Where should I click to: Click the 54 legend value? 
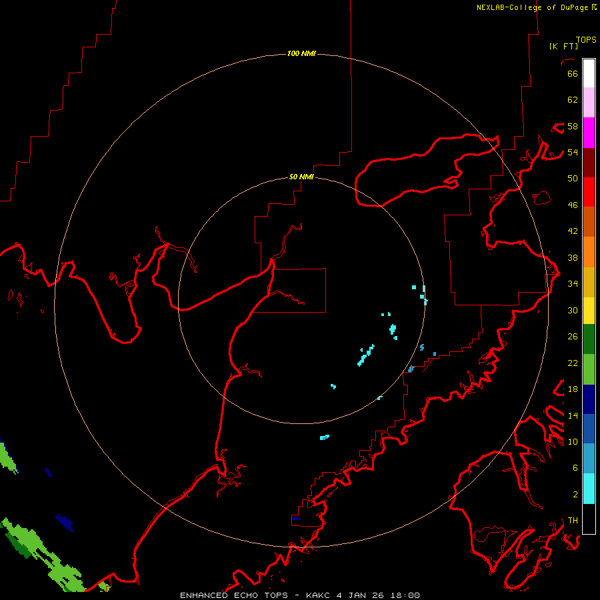573,152
